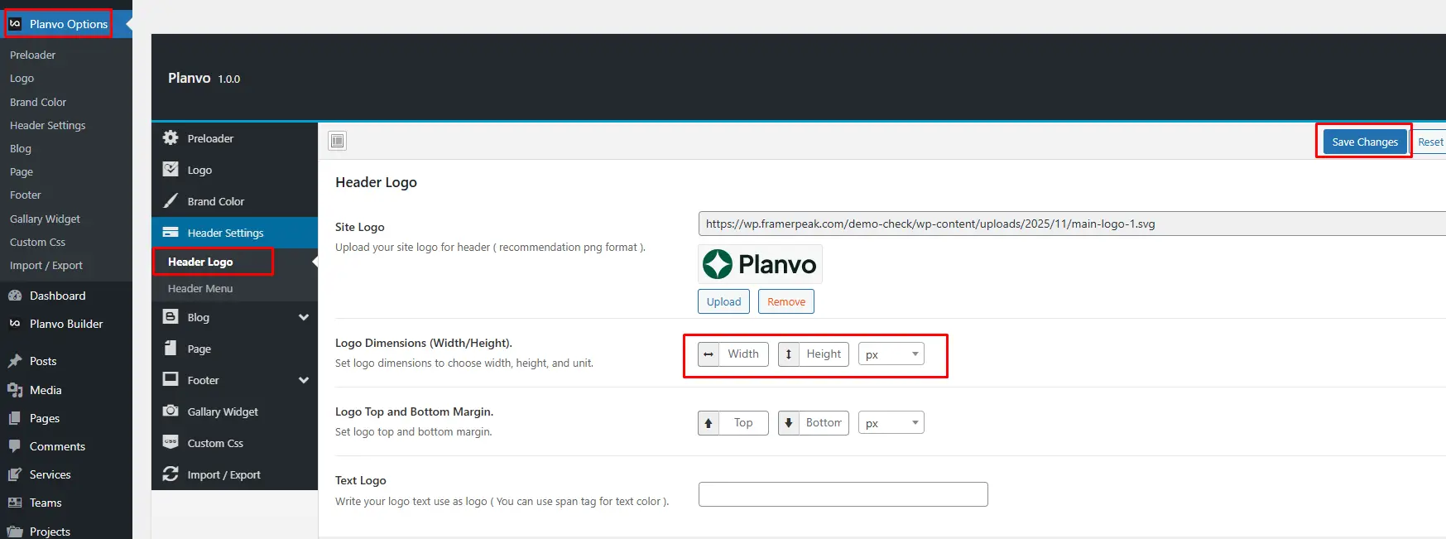Open Preloader in left admin submenu
Image resolution: width=1446 pixels, height=539 pixels.
[33, 55]
